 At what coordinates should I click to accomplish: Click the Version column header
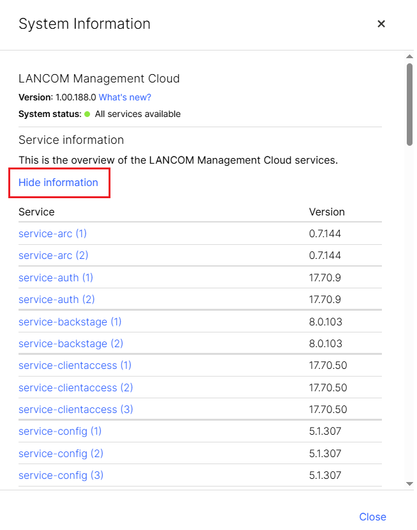(x=326, y=212)
